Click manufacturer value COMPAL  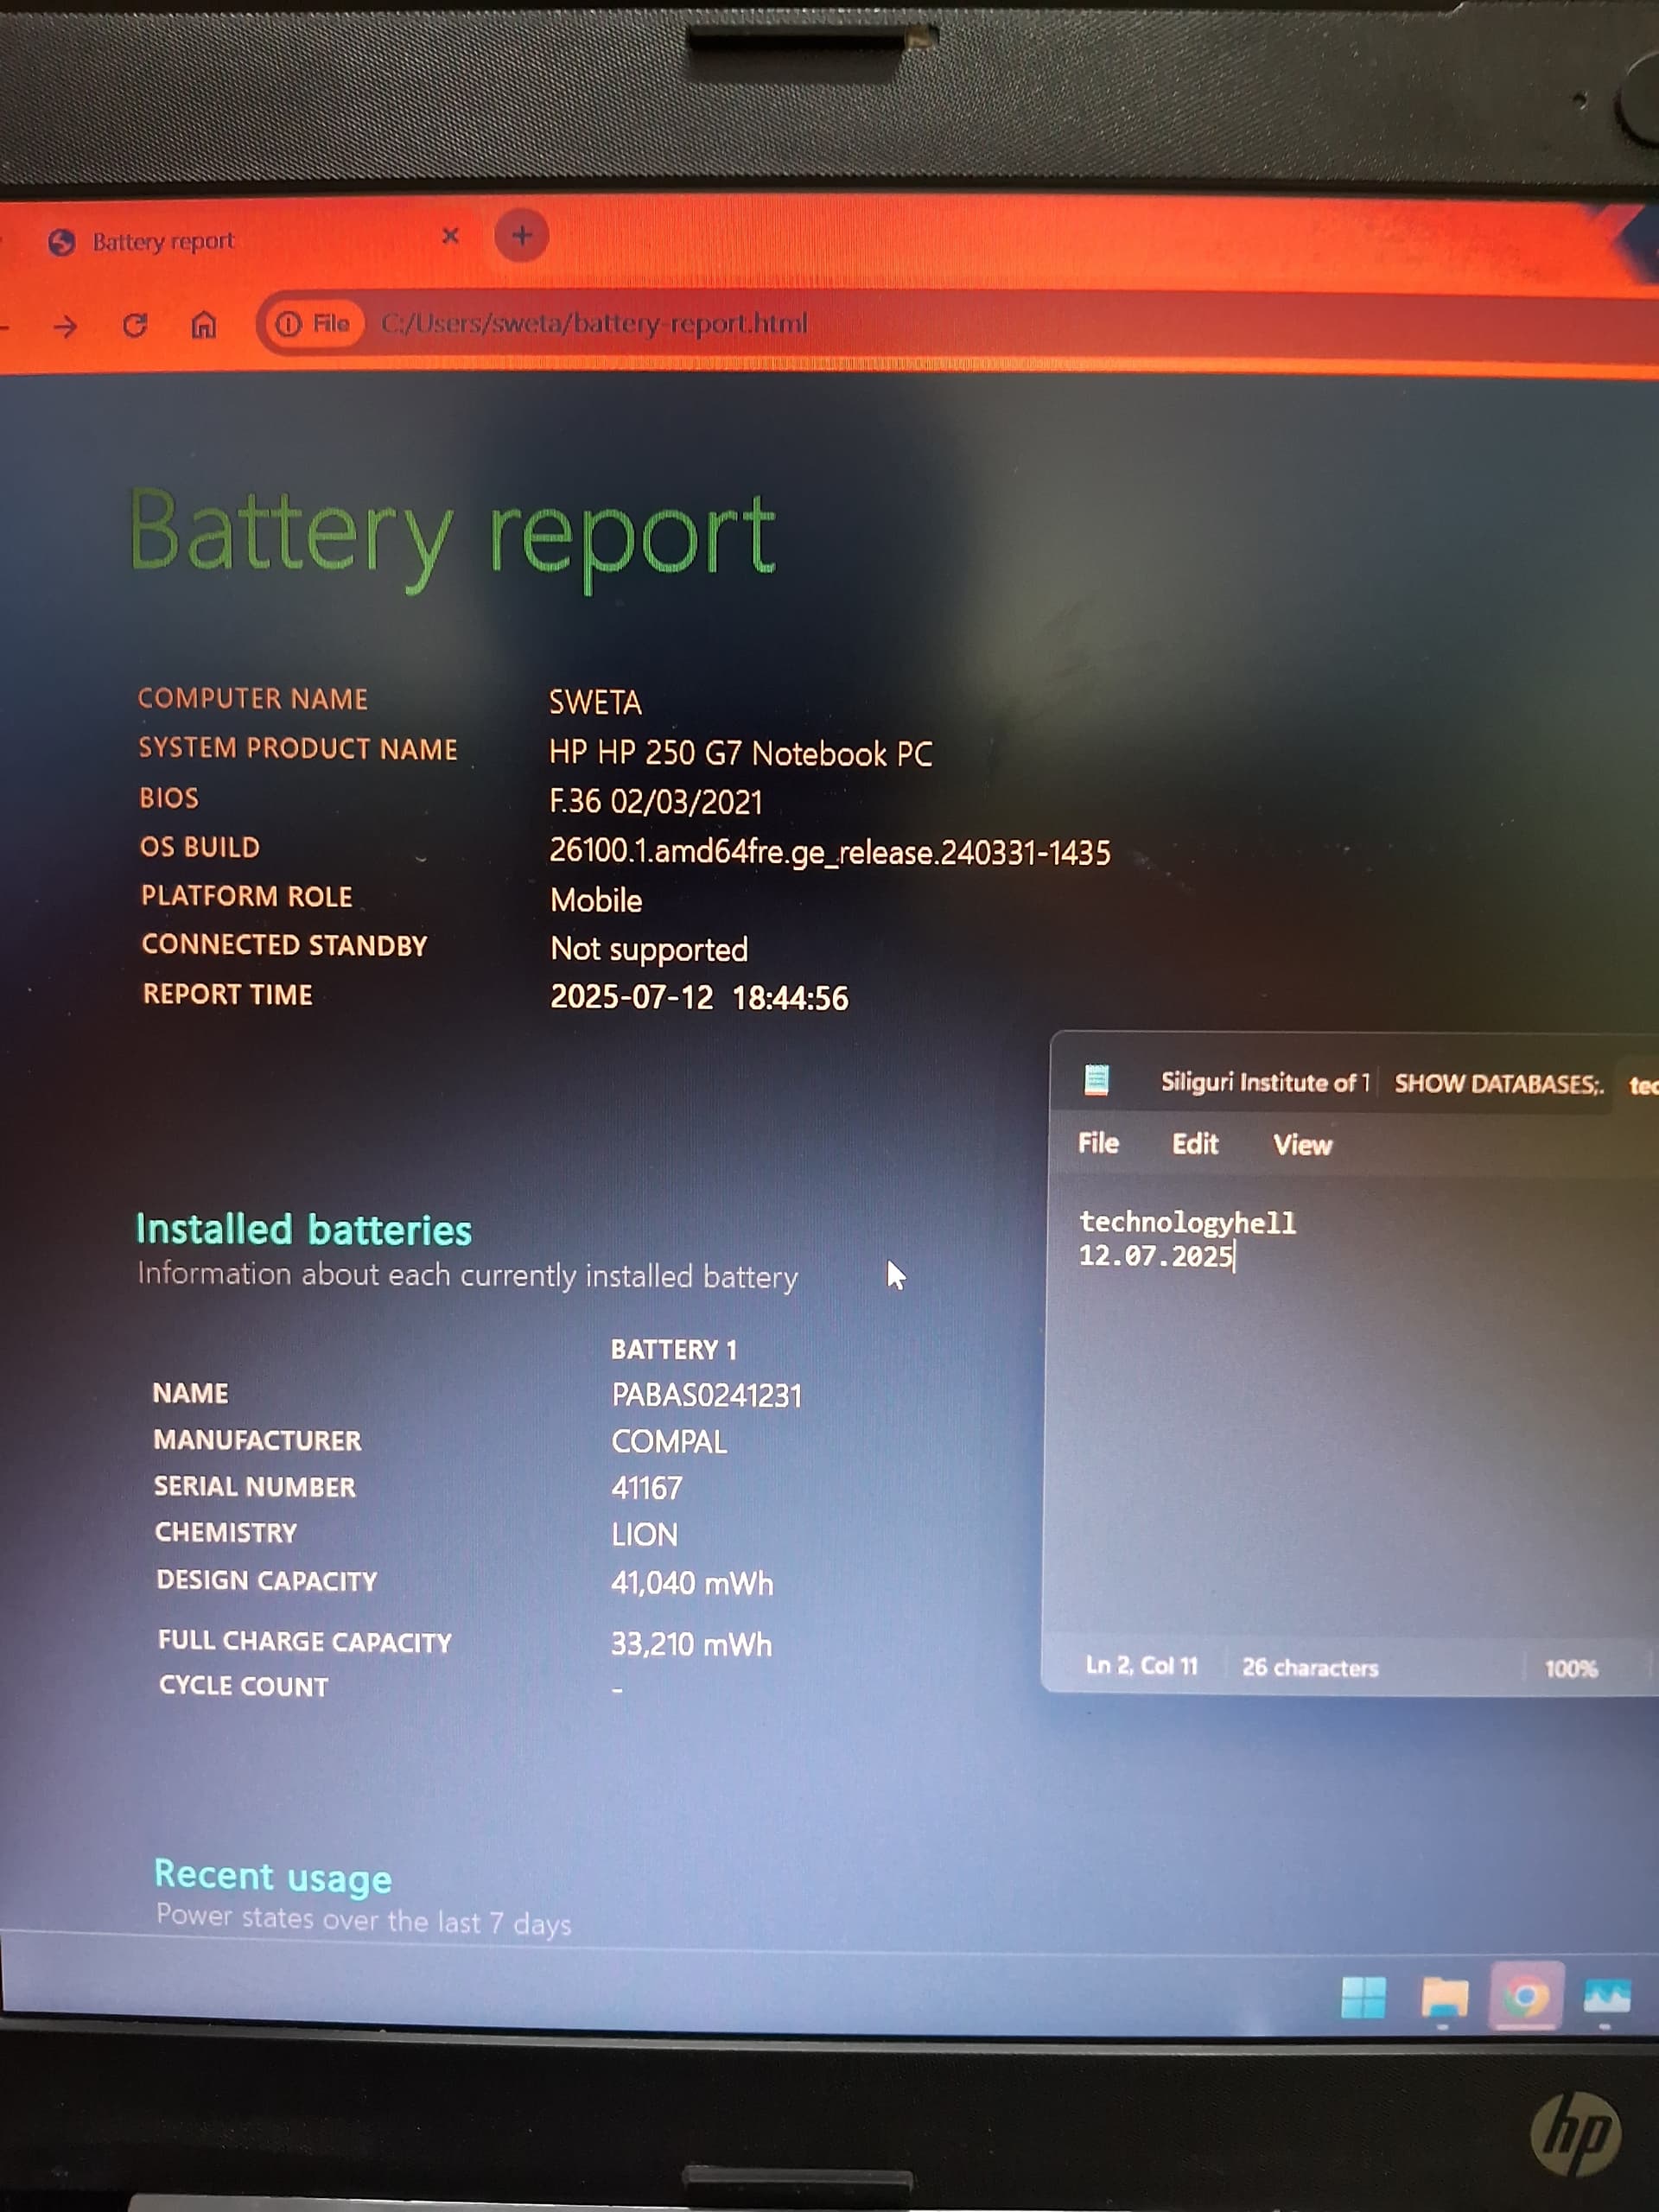tap(669, 1441)
